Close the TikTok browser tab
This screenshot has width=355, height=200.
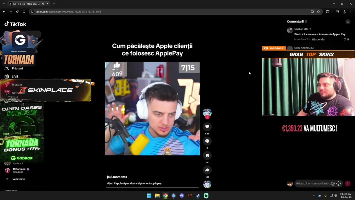coord(47,4)
